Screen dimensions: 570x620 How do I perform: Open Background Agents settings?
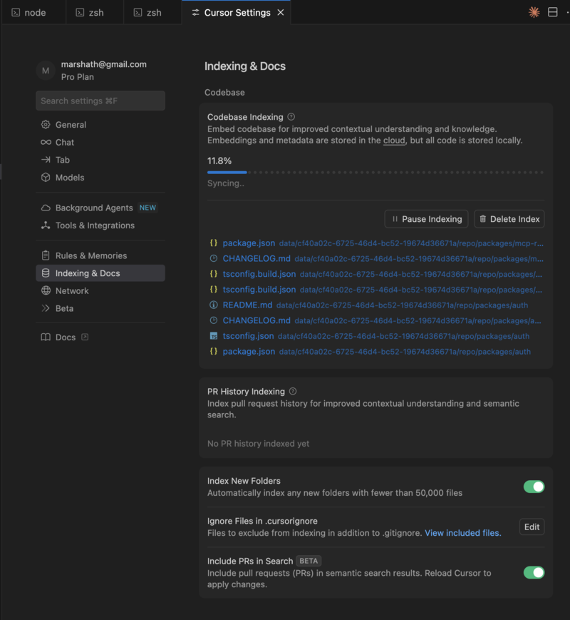100,208
